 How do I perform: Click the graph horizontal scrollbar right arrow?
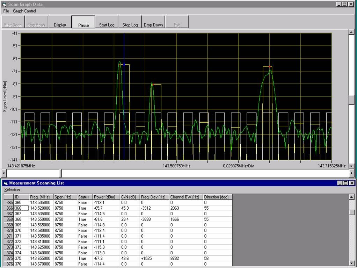tap(351, 173)
